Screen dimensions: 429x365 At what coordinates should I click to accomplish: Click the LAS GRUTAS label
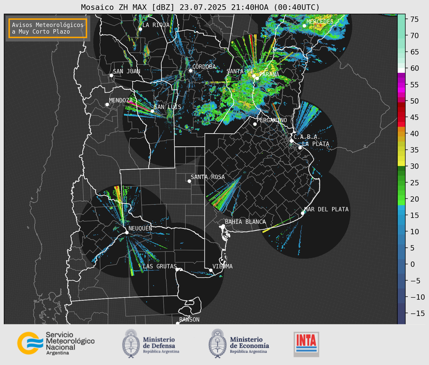(160, 266)
